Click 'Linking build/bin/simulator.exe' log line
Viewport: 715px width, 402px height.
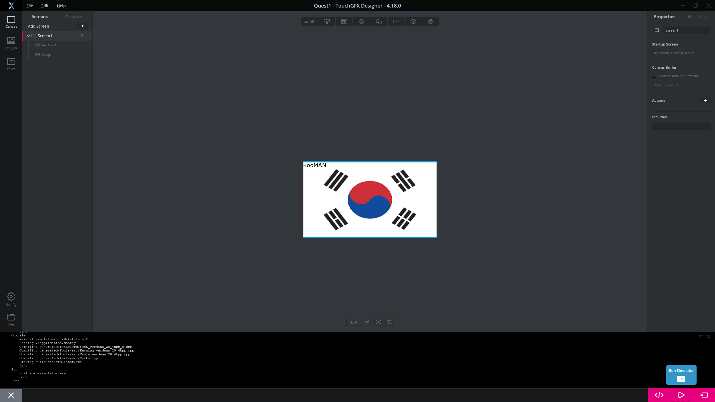pos(51,362)
